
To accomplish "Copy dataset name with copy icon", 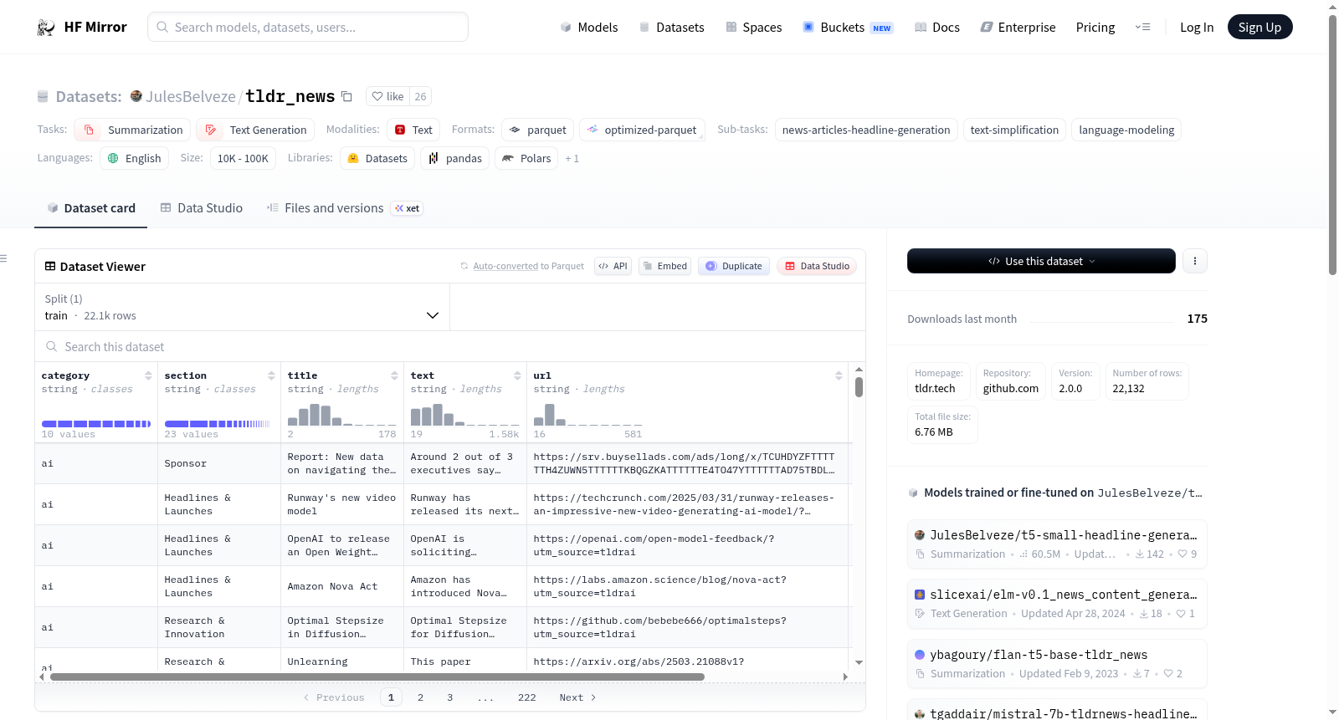I will 346,96.
